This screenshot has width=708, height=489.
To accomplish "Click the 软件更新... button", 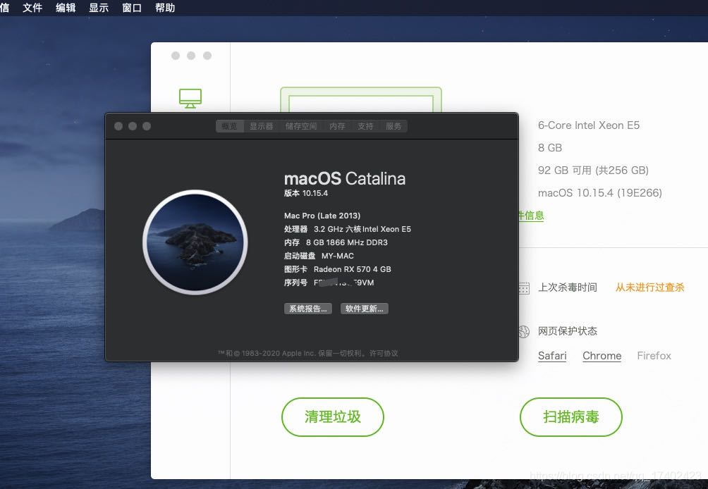I will click(x=365, y=309).
